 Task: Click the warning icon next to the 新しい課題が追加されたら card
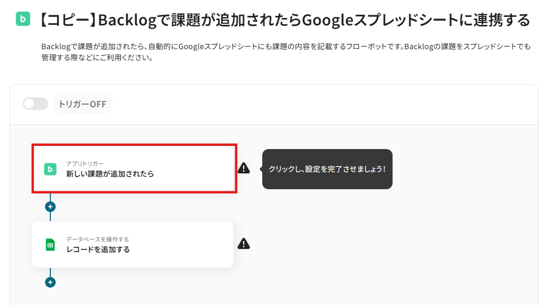244,168
